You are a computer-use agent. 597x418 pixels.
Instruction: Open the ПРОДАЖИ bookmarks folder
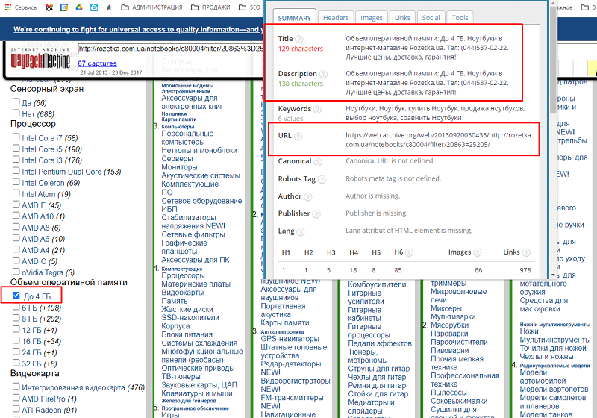coord(210,7)
